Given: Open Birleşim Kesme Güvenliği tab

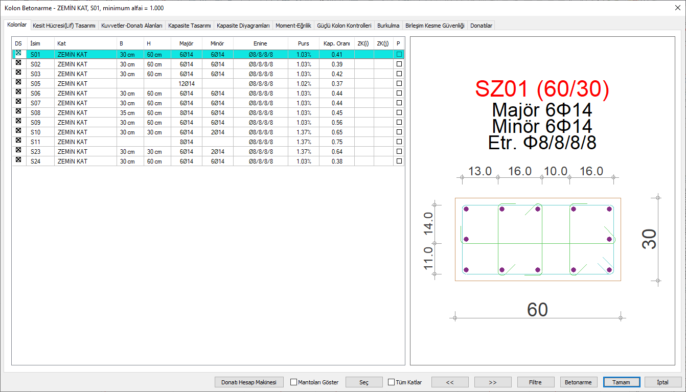Looking at the screenshot, I should [435, 25].
